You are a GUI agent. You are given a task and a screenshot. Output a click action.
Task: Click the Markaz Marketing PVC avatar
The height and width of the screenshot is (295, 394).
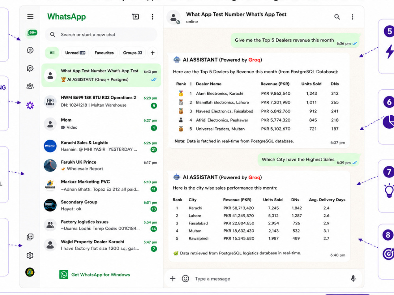point(50,185)
